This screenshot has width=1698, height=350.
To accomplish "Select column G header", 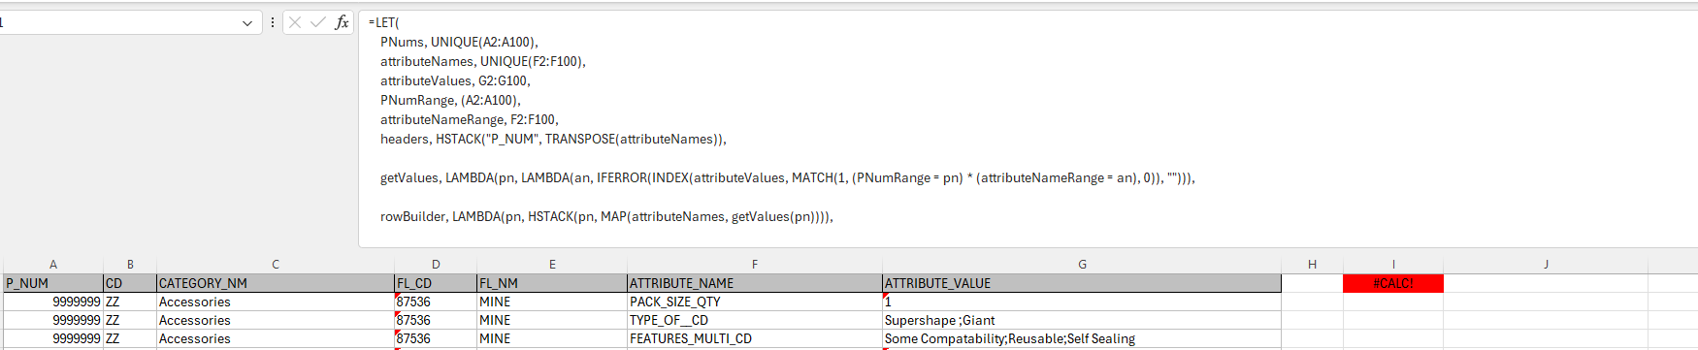I will click(1082, 264).
